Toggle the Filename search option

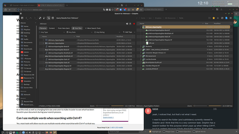click(43, 28)
